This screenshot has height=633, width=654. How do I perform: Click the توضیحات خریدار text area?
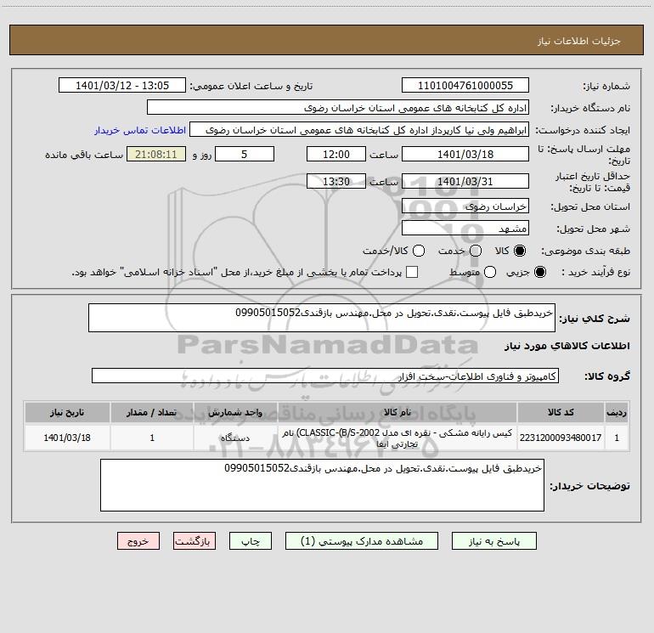tap(322, 485)
